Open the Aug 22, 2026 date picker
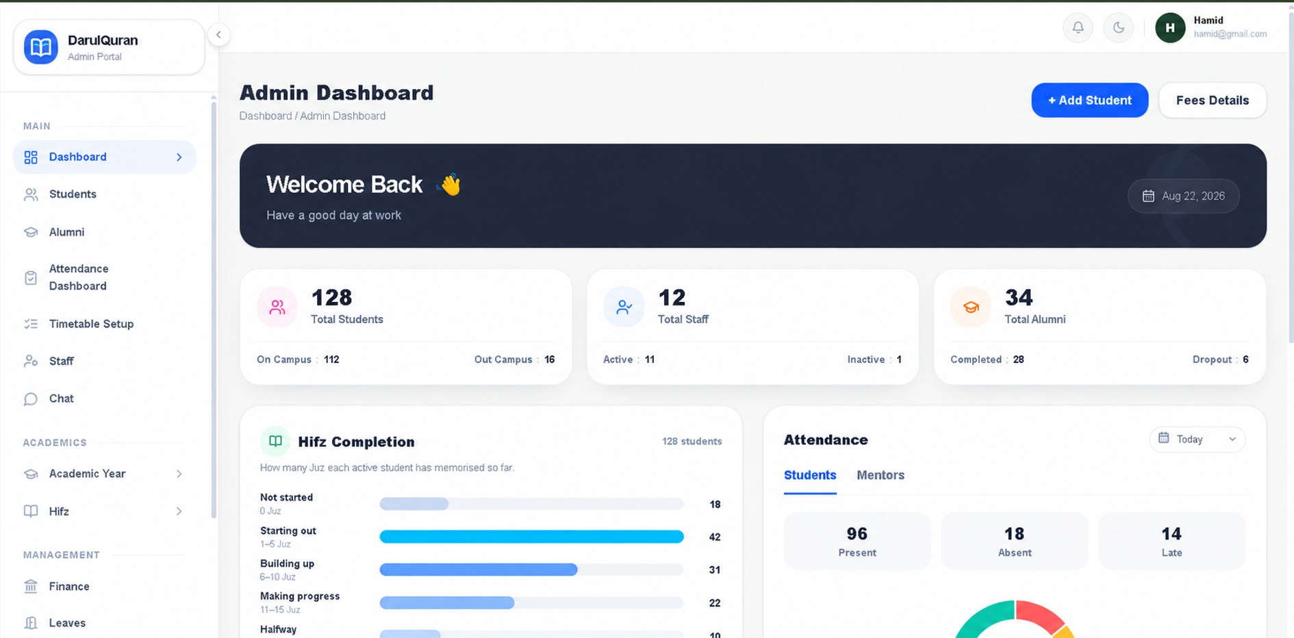Image resolution: width=1294 pixels, height=638 pixels. [x=1183, y=196]
